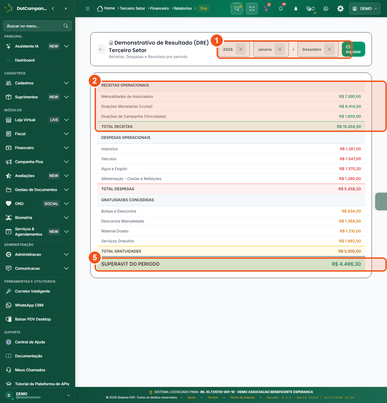Click the Buscar no menu search field

tap(37, 26)
